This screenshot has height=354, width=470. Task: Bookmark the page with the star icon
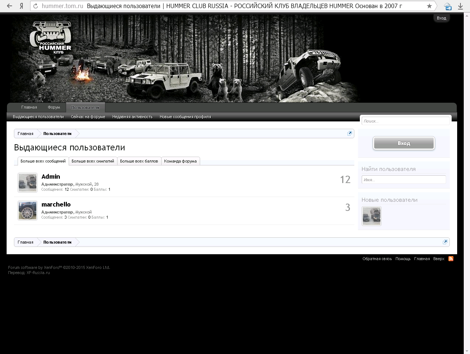click(429, 6)
